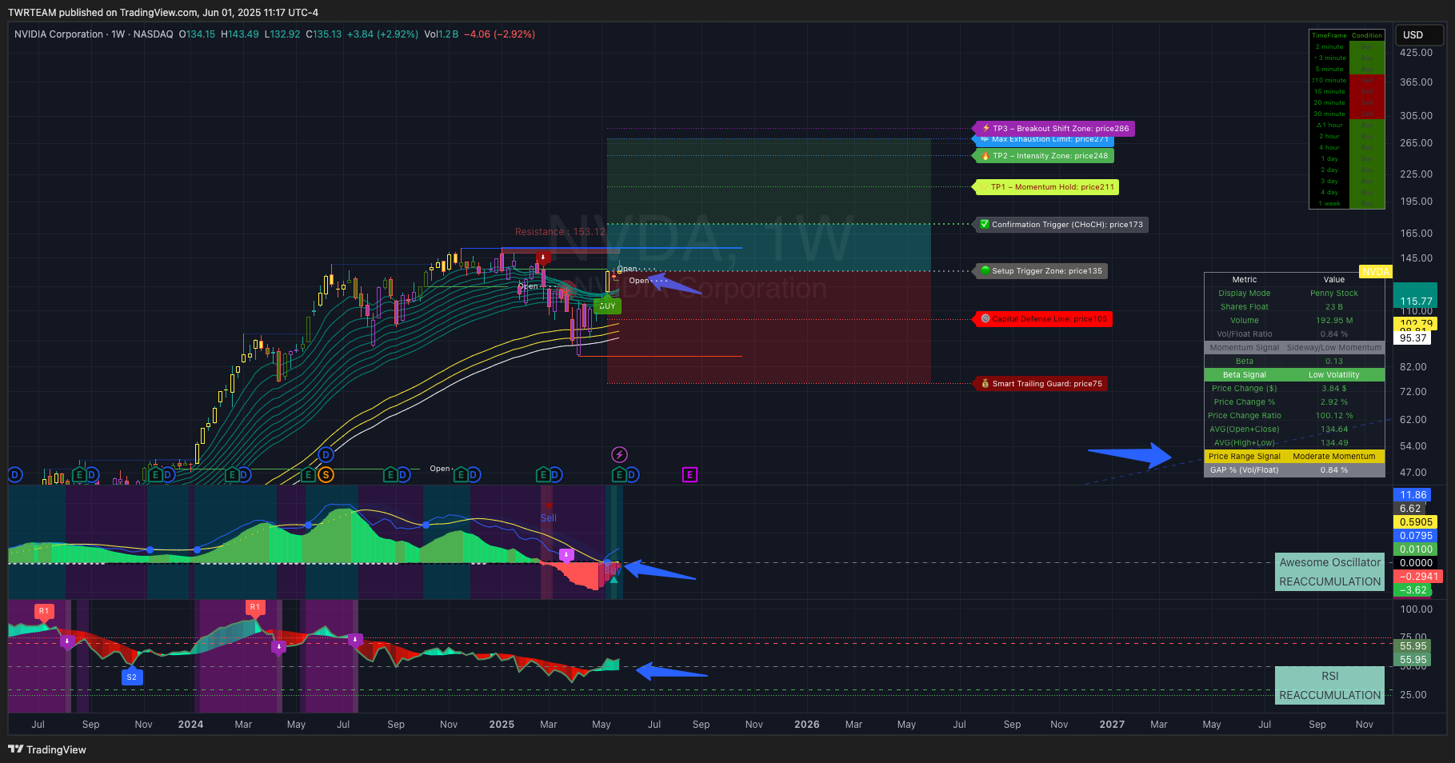Screen dimensions: 1455x763
Task: Click the 4 hour timeframe row
Action: point(1346,148)
